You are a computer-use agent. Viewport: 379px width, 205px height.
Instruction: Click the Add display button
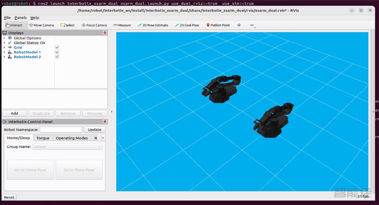click(x=14, y=113)
